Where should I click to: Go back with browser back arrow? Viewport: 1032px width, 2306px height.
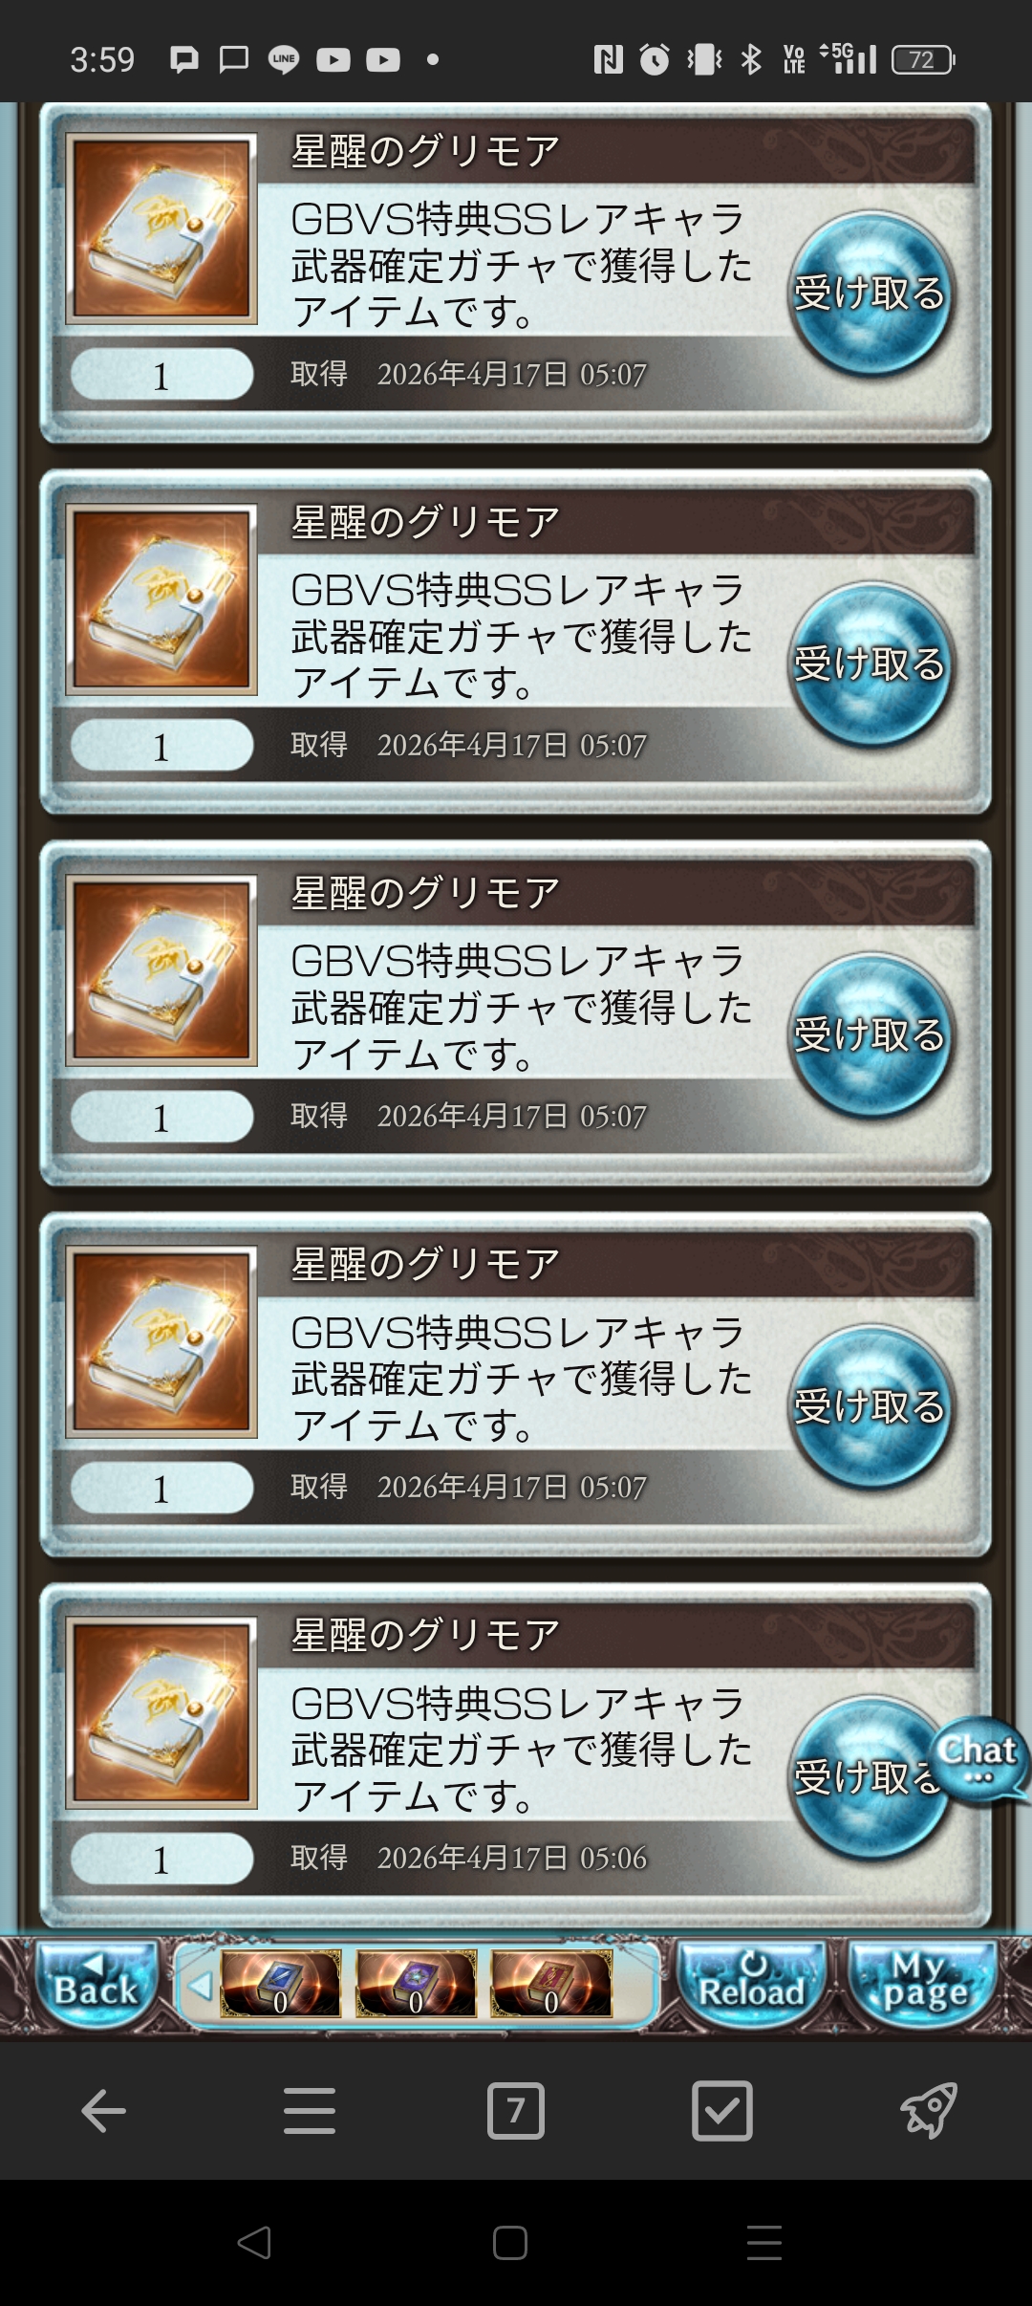(103, 2110)
